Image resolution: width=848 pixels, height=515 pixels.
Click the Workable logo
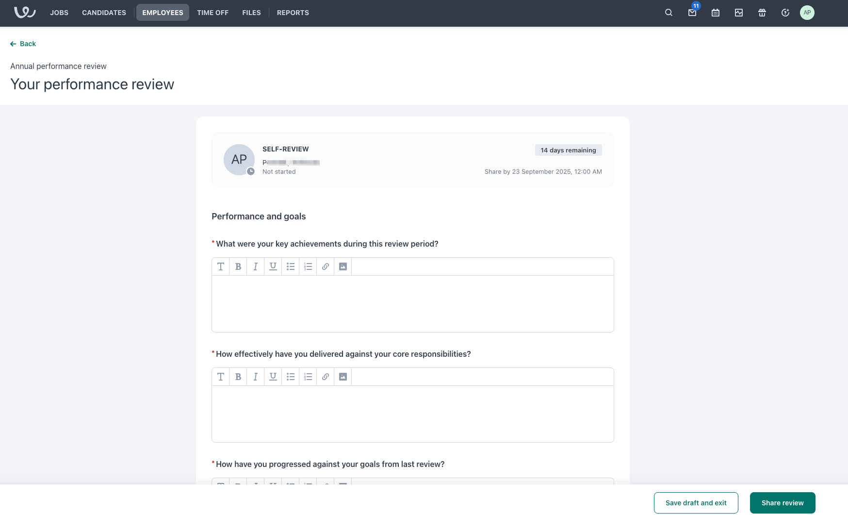pyautogui.click(x=25, y=13)
